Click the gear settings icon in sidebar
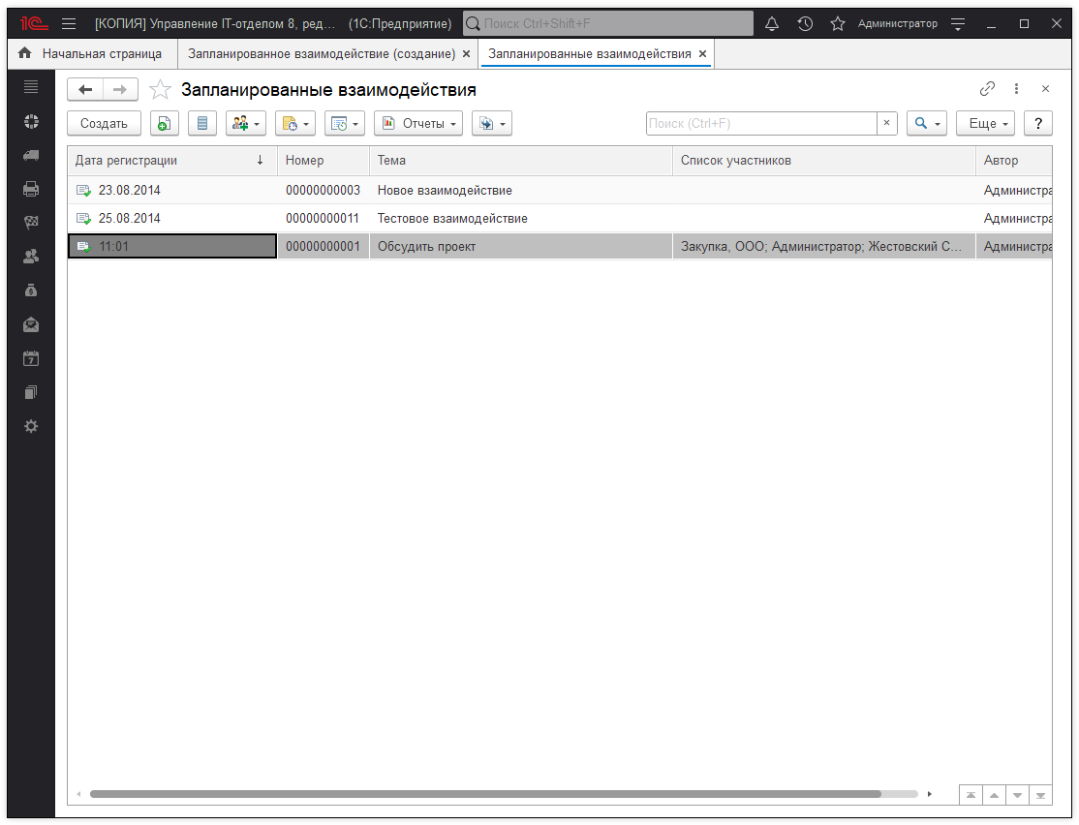 point(31,426)
